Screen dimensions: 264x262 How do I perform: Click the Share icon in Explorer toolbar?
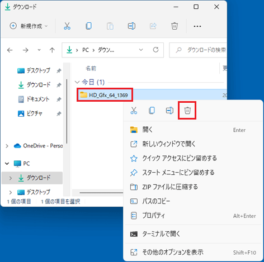(x=153, y=26)
